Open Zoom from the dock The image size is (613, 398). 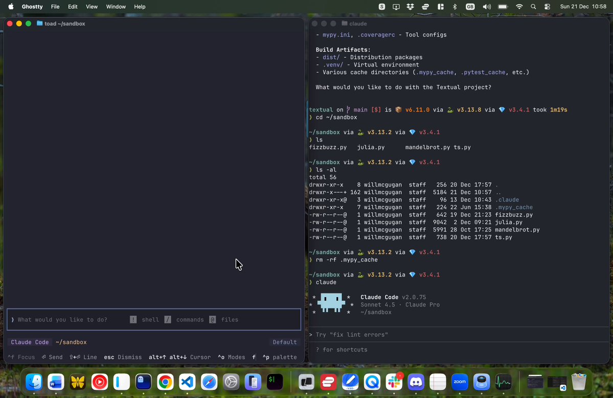[460, 382]
